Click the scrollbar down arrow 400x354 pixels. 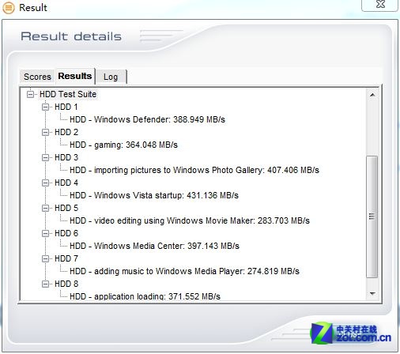372,293
